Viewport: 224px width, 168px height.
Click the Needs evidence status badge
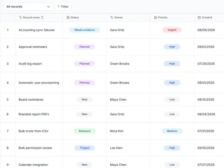pos(84,30)
